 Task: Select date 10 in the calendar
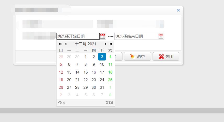[x=102, y=64]
